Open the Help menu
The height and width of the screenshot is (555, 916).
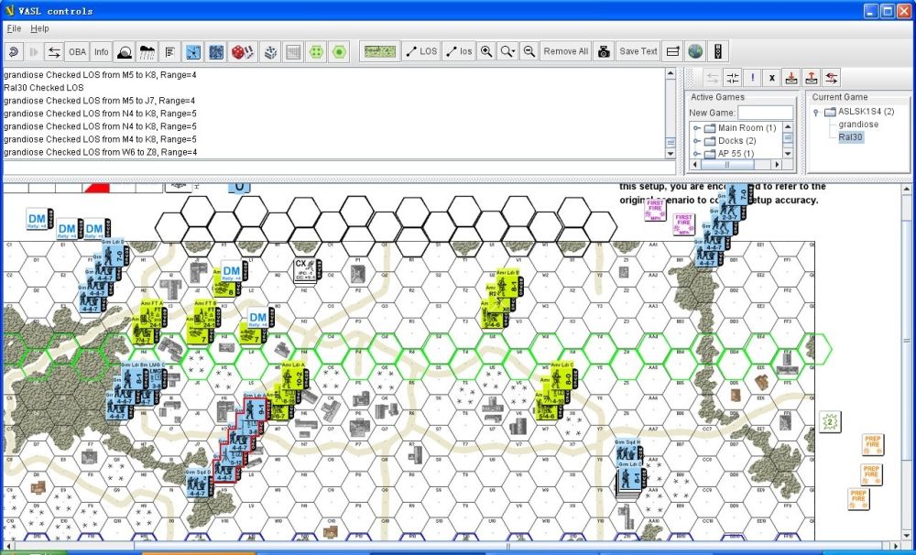tap(39, 28)
